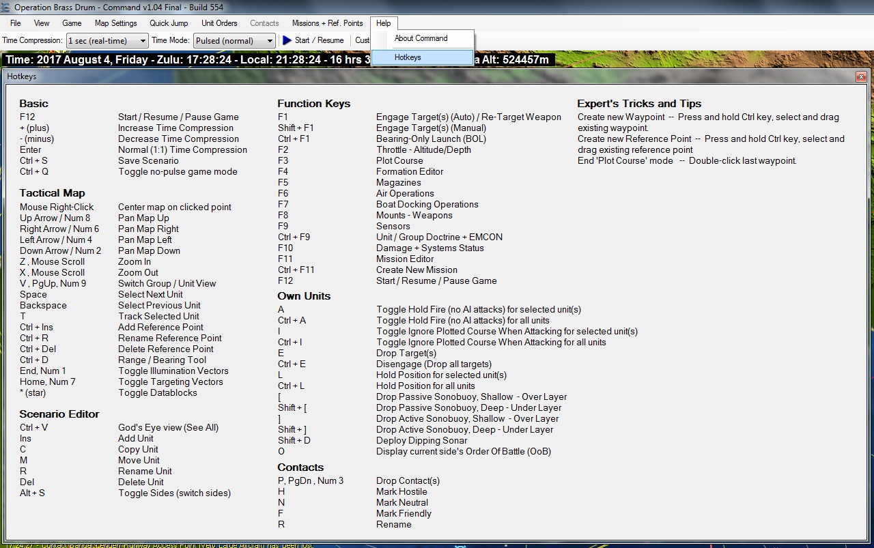The image size is (874, 548).
Task: Click the 'Mark Friendly' entry
Action: pyautogui.click(x=404, y=513)
